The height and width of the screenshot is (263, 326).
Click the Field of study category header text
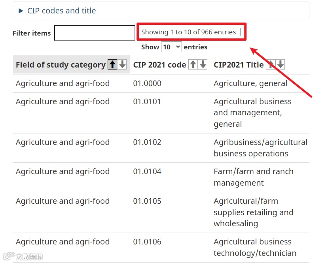61,65
